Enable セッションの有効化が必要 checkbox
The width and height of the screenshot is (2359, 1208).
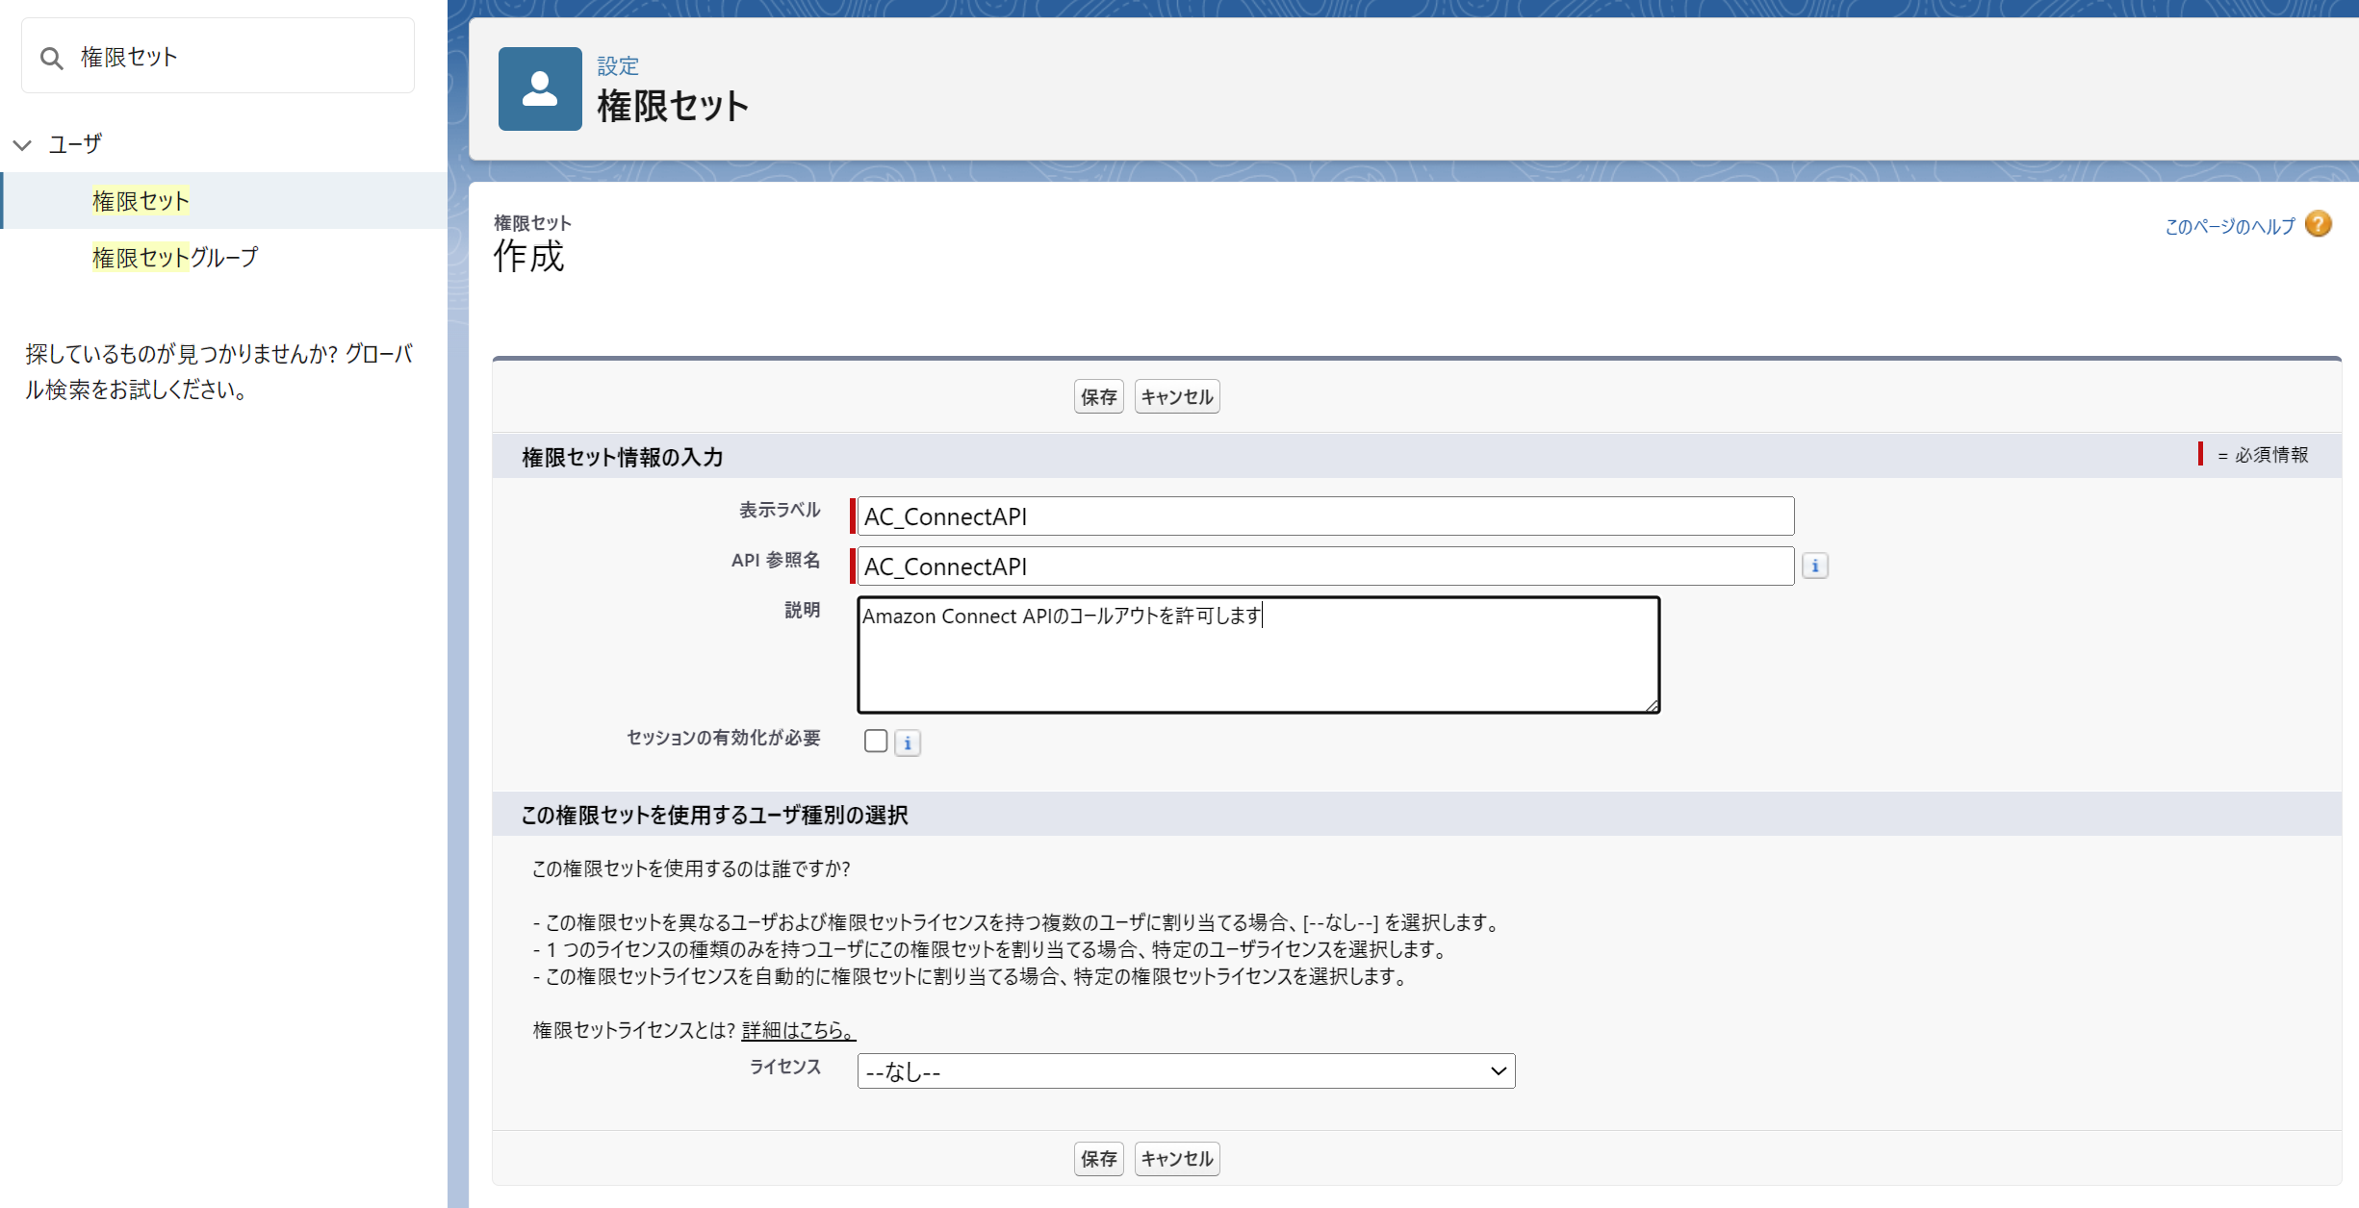click(876, 741)
